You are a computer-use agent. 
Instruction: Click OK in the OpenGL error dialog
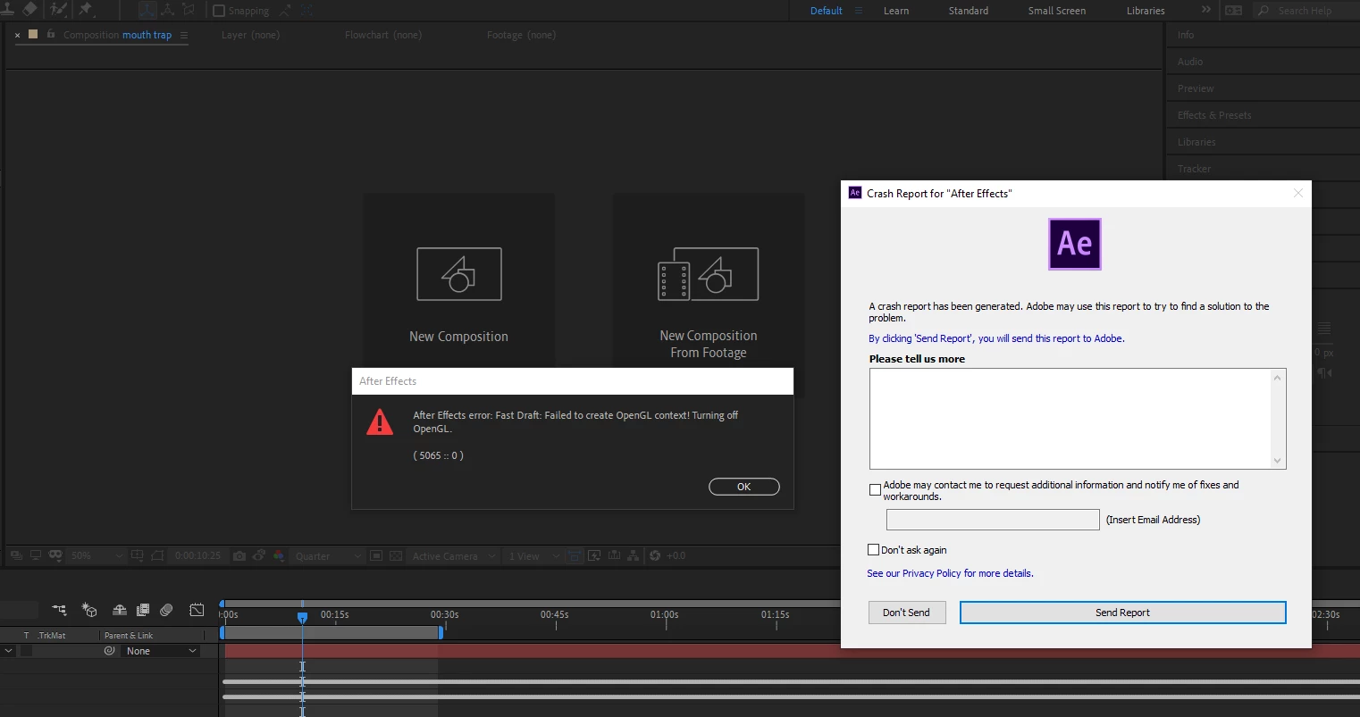(744, 487)
